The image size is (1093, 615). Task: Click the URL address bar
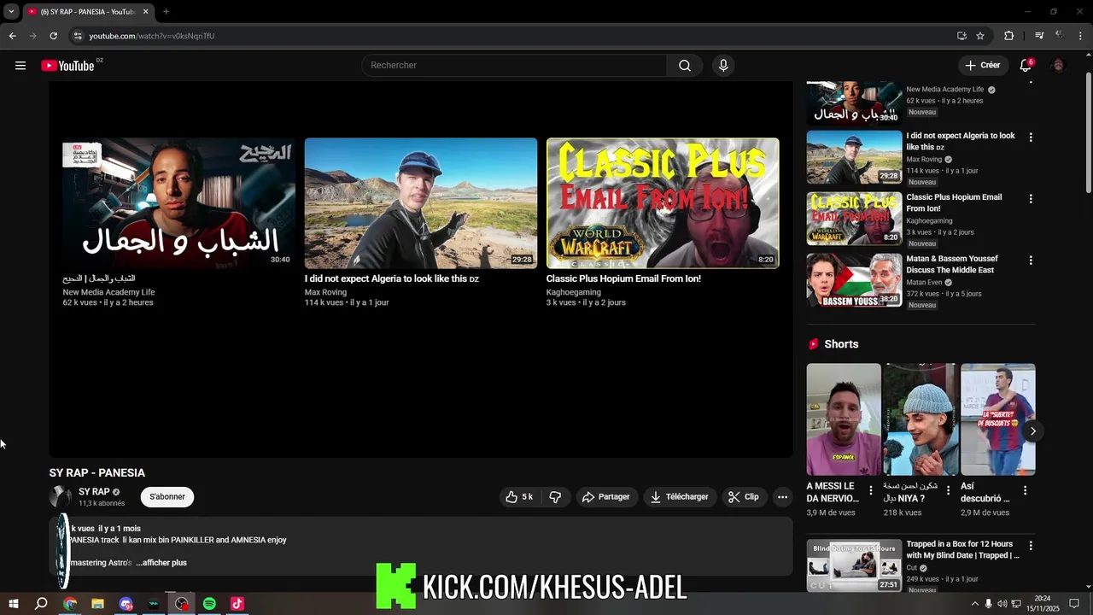point(512,36)
